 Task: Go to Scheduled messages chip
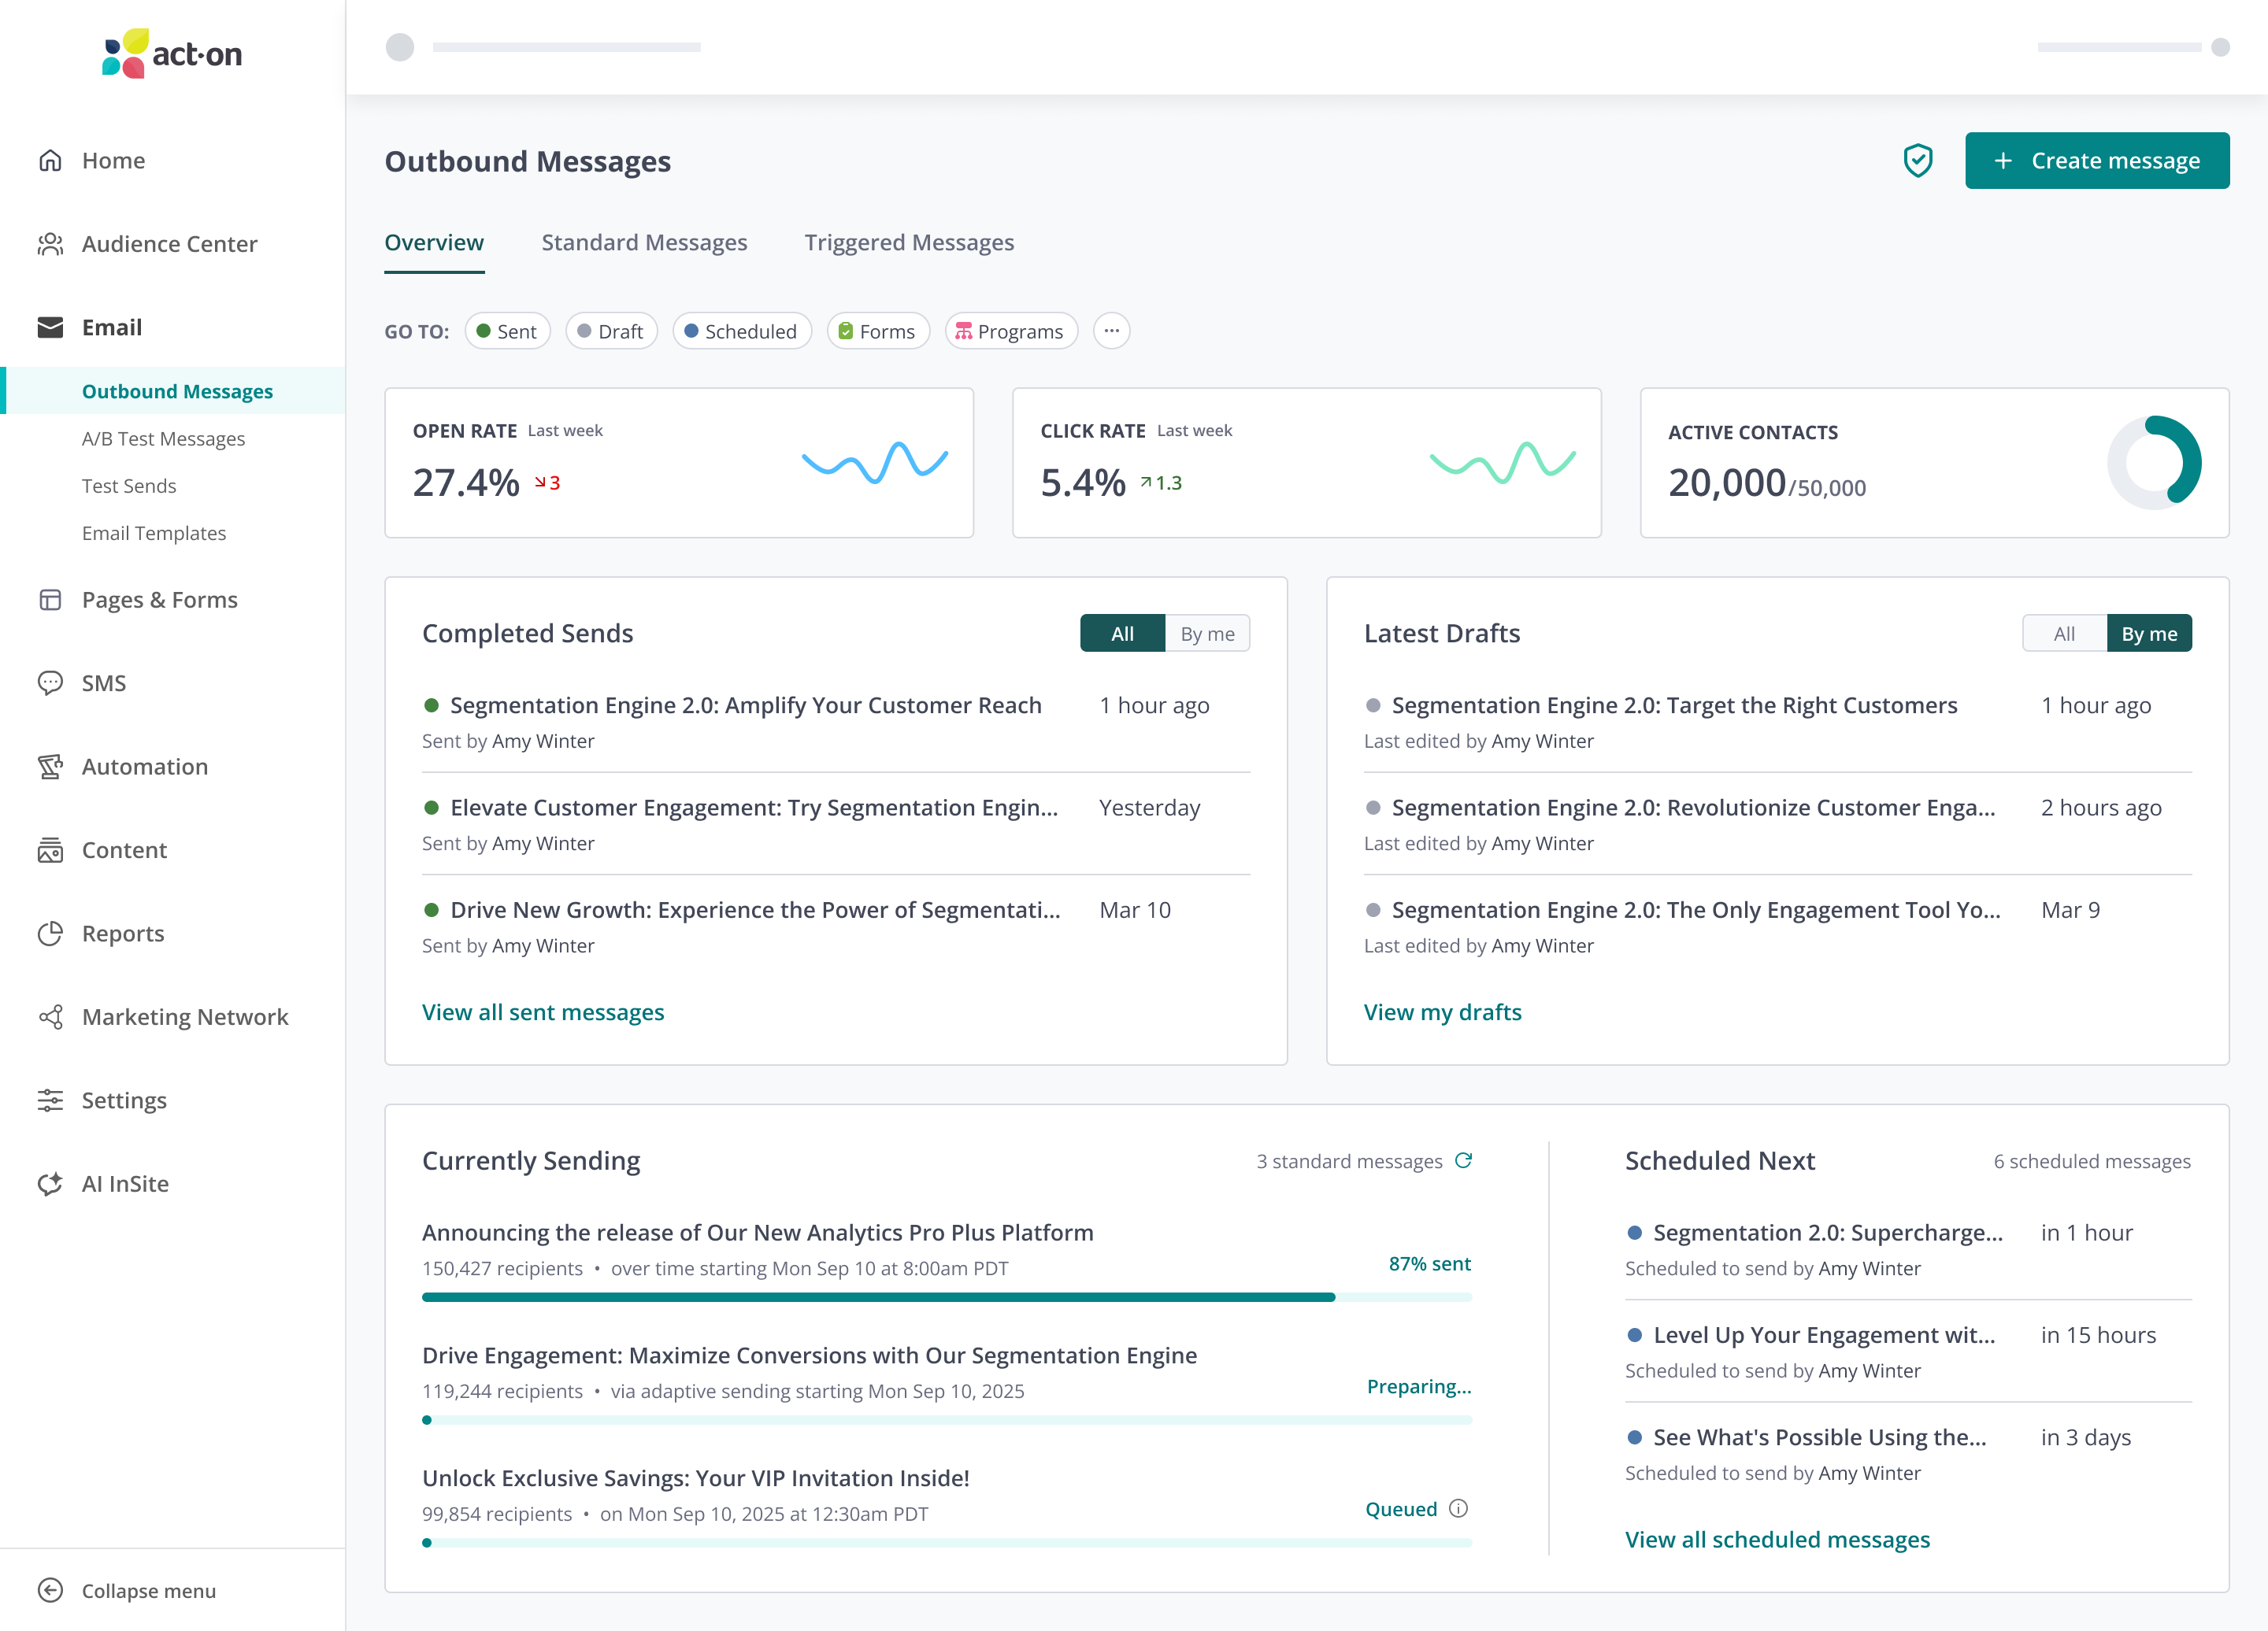[741, 331]
